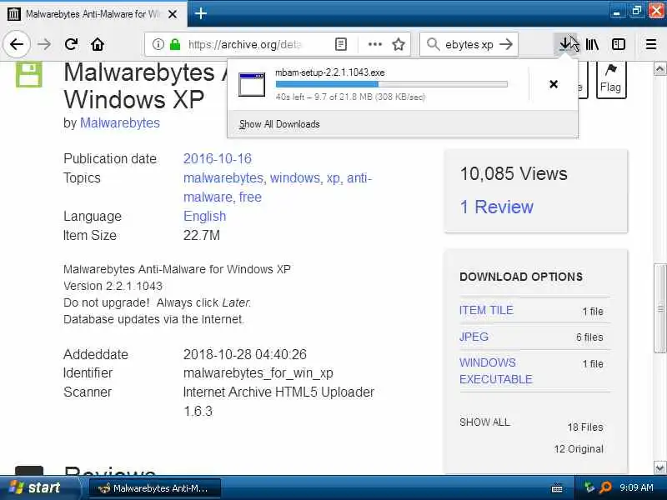Click the address bar URL field

(x=244, y=44)
